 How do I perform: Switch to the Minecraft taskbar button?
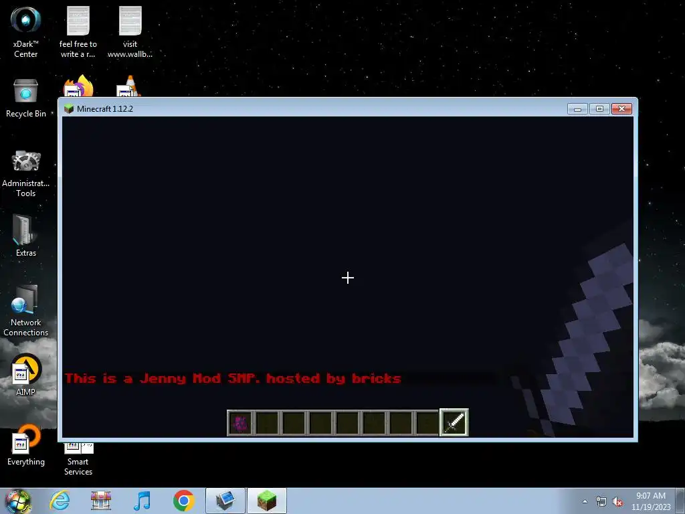coord(267,501)
